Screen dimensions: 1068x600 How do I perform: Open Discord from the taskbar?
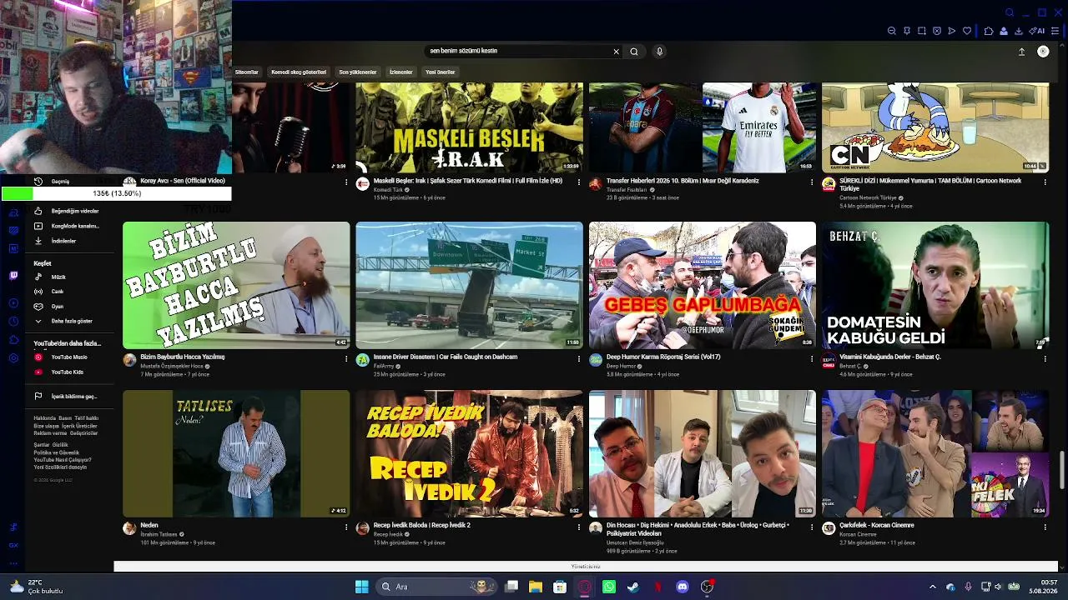pos(683,587)
